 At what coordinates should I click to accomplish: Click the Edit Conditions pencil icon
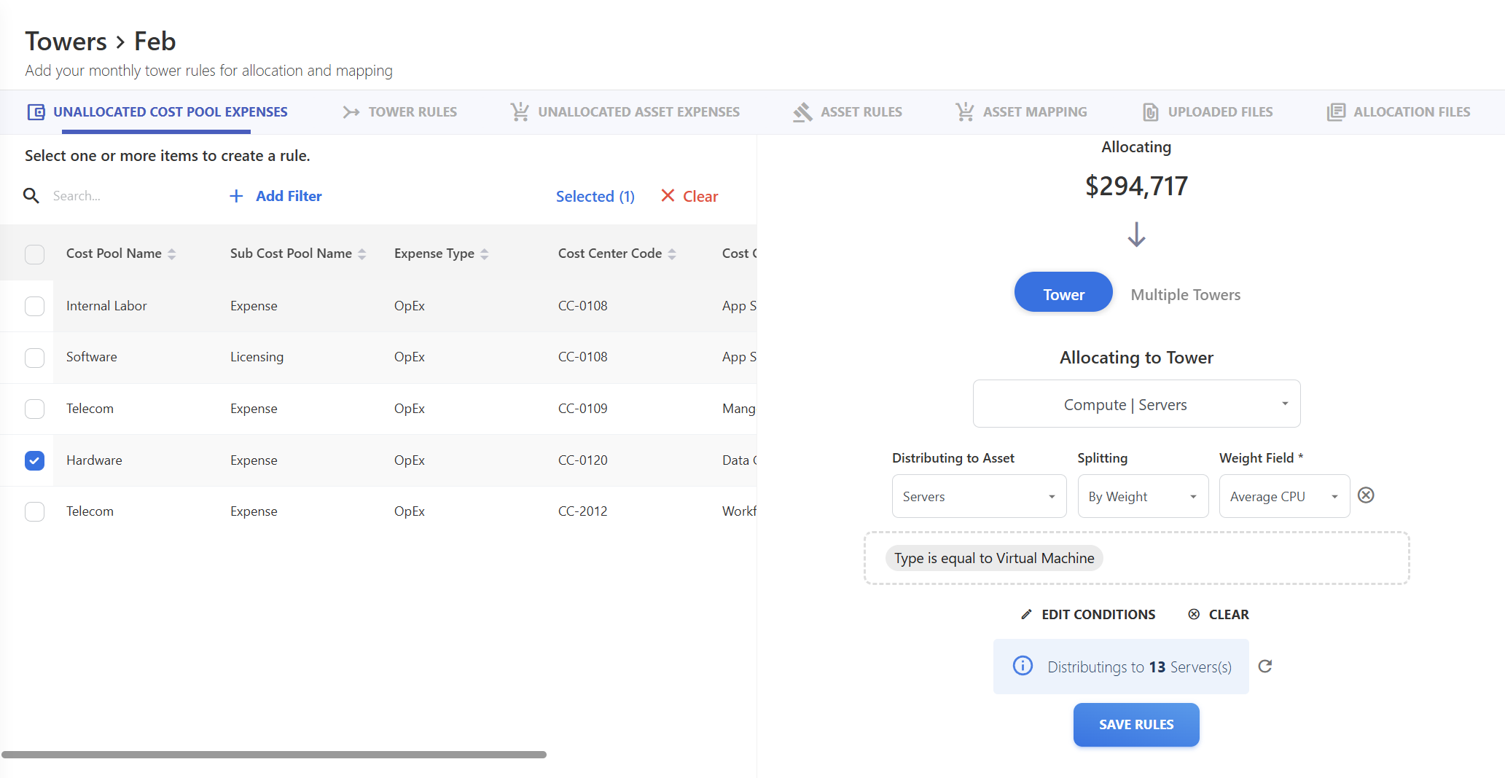tap(1027, 614)
